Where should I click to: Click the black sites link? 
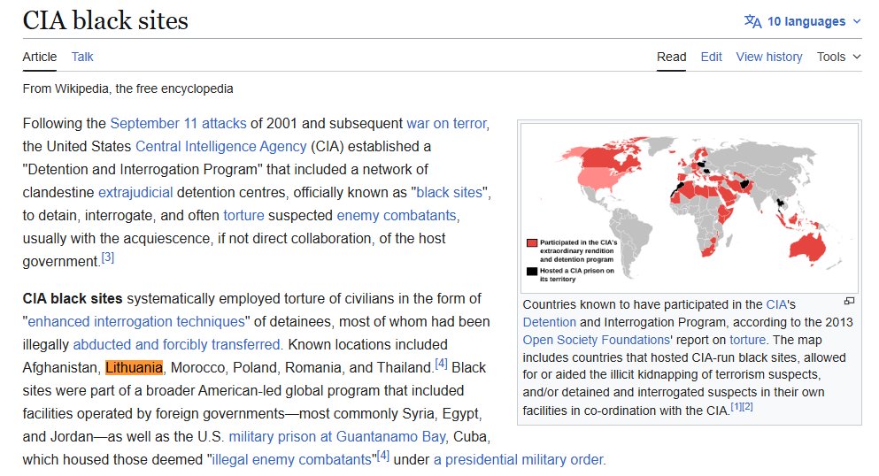tap(449, 192)
